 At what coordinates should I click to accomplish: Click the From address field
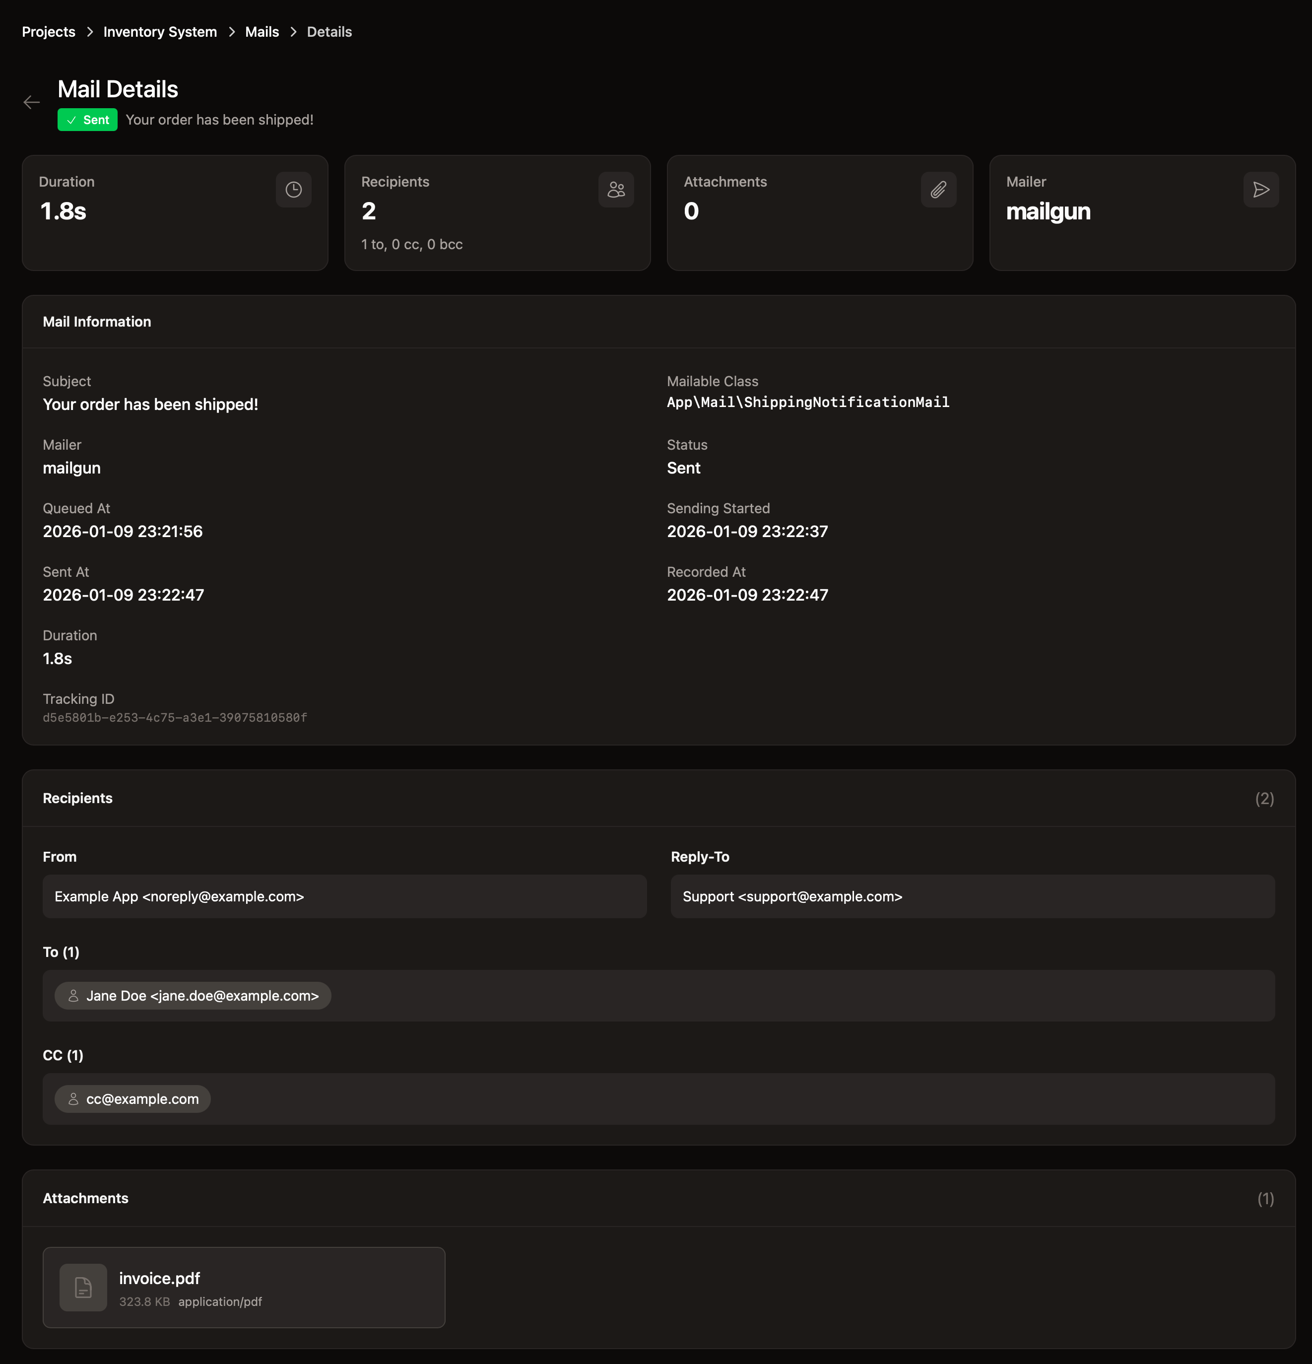[344, 896]
